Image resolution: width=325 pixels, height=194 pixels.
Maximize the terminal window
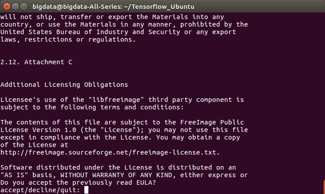[x=23, y=6]
